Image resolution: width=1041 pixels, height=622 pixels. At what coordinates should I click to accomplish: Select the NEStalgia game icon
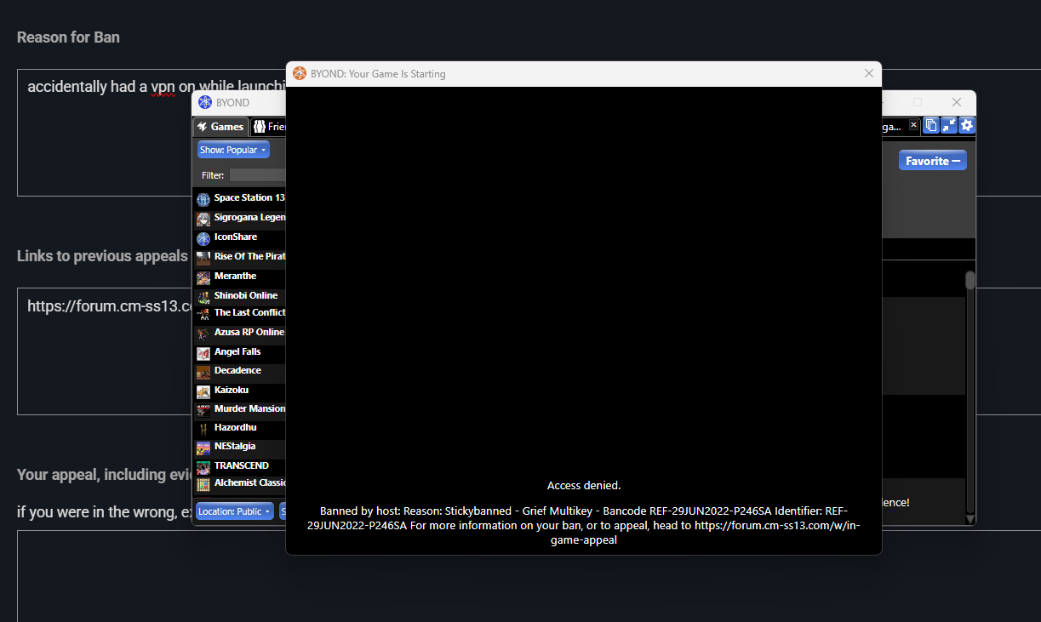click(x=203, y=448)
